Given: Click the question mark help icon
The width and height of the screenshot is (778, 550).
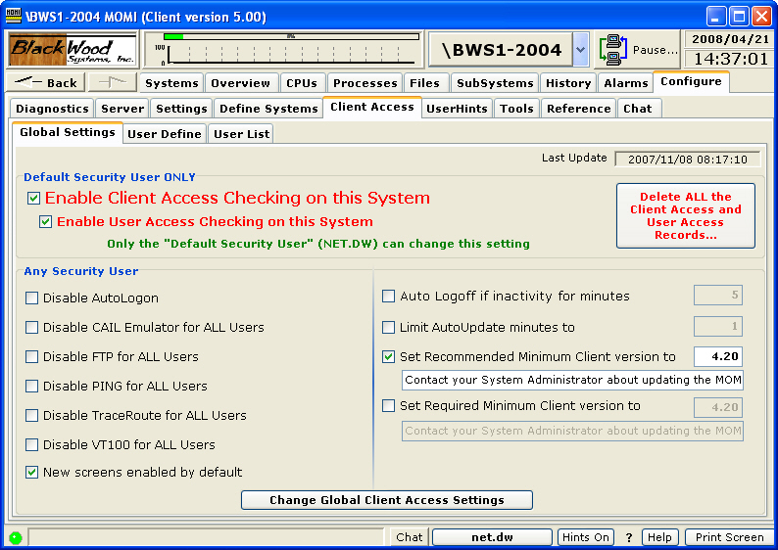Looking at the screenshot, I should pyautogui.click(x=629, y=537).
